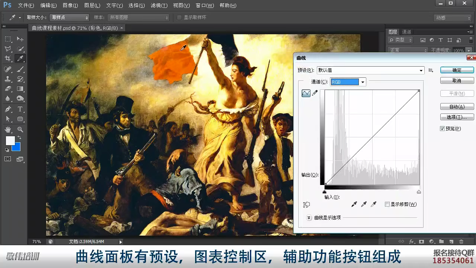Image resolution: width=476 pixels, height=268 pixels.
Task: Expand 曲线显示选项 curve display options
Action: (309, 218)
